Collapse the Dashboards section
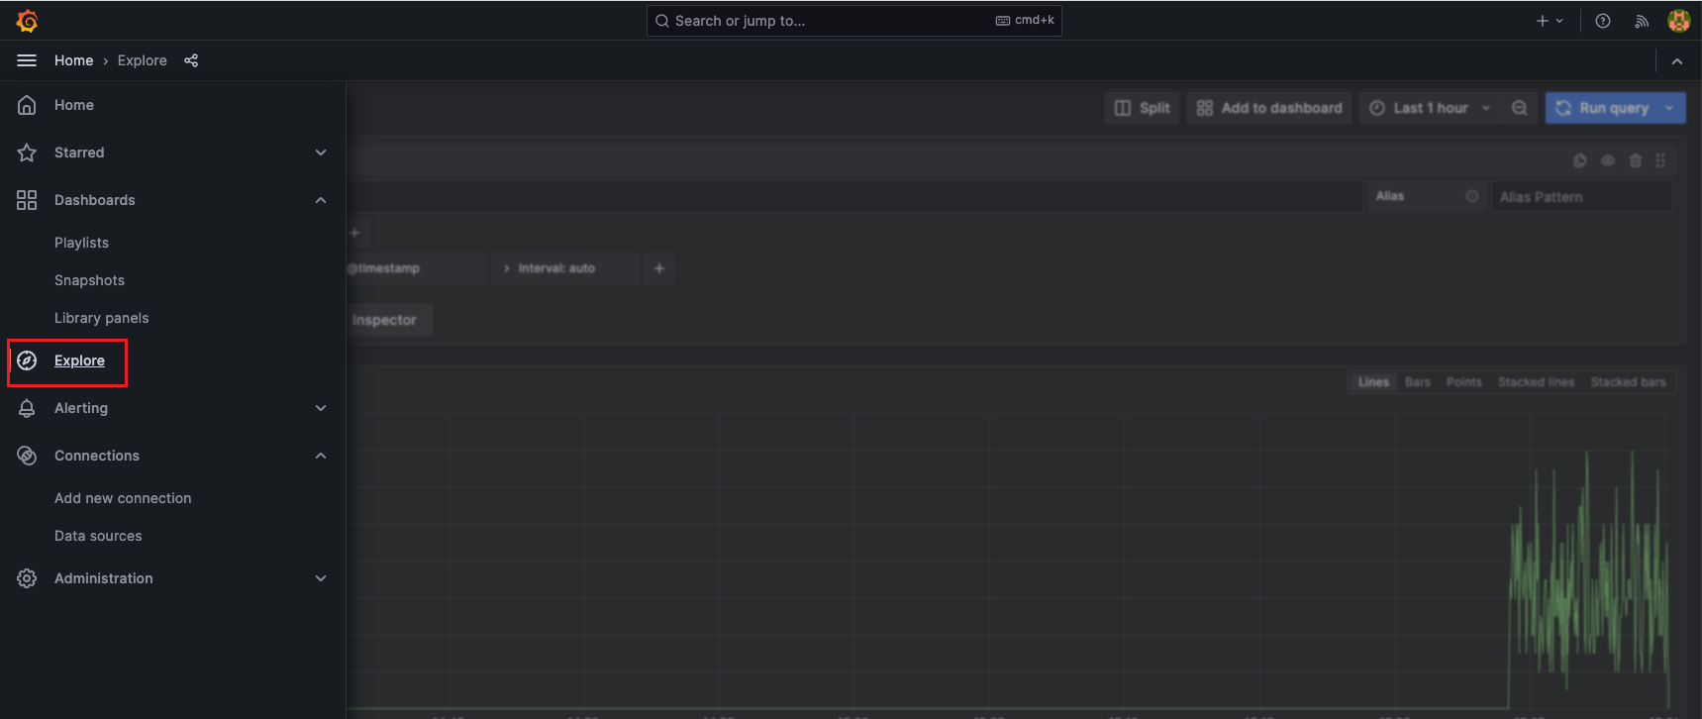The image size is (1702, 719). tap(320, 200)
